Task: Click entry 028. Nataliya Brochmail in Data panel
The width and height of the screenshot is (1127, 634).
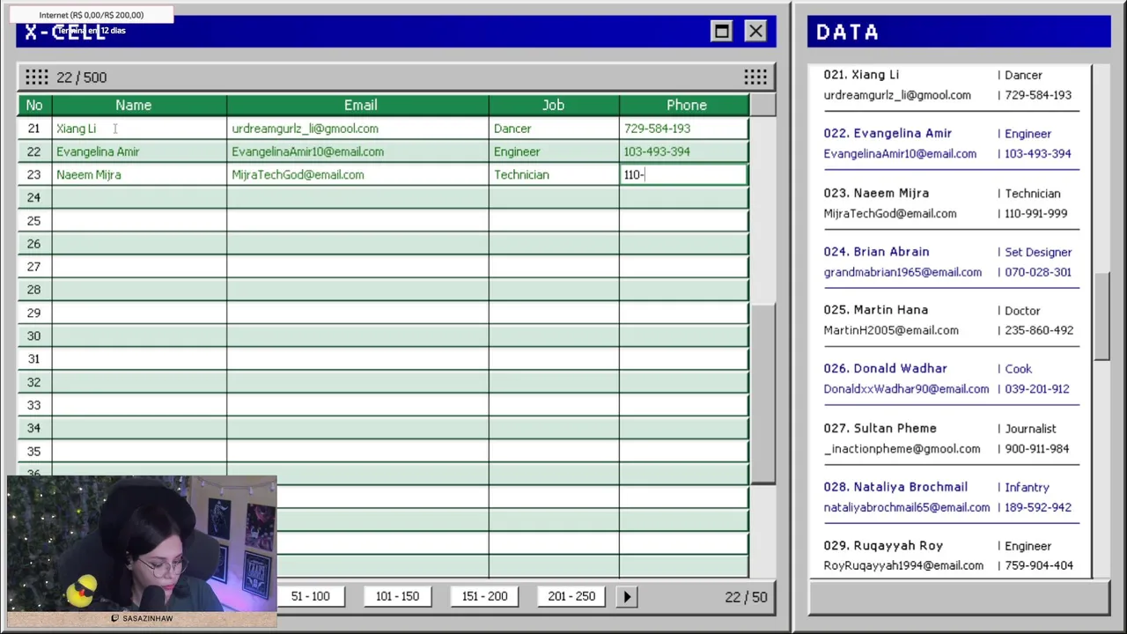Action: [895, 486]
